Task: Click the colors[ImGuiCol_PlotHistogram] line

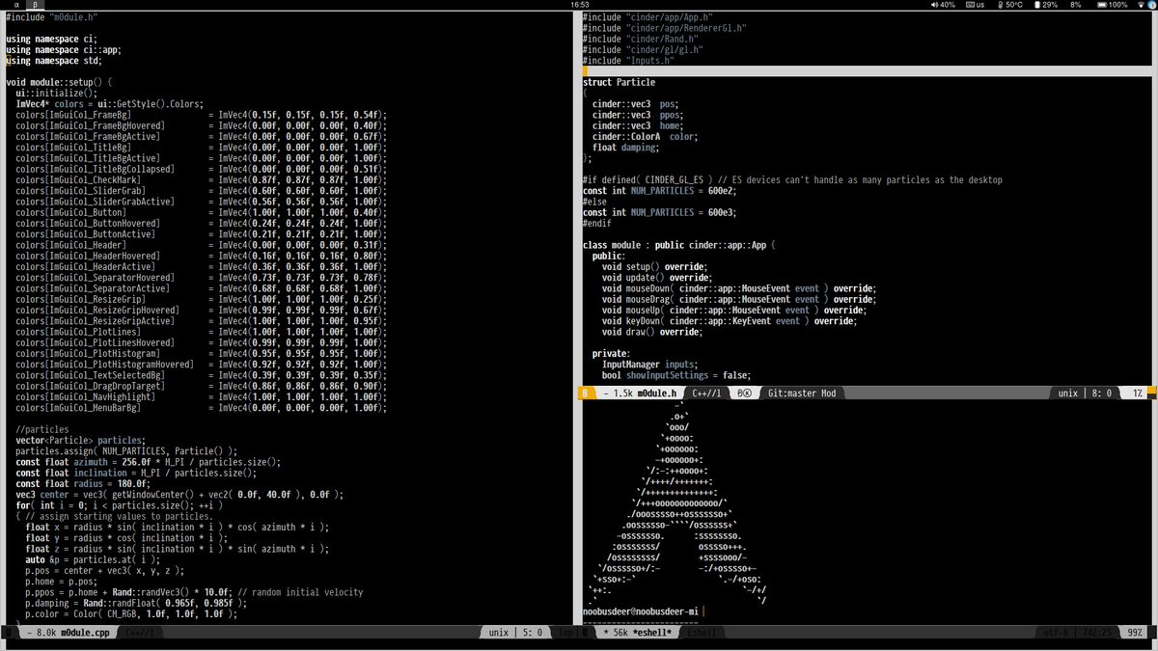Action: (x=201, y=353)
